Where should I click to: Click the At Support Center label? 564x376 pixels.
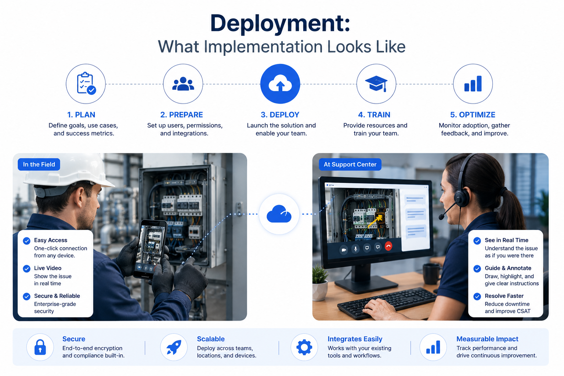(x=350, y=164)
